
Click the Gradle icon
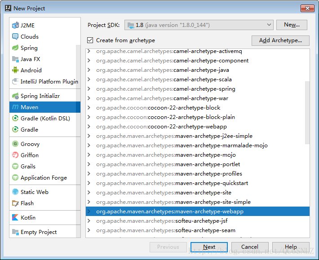coord(15,129)
